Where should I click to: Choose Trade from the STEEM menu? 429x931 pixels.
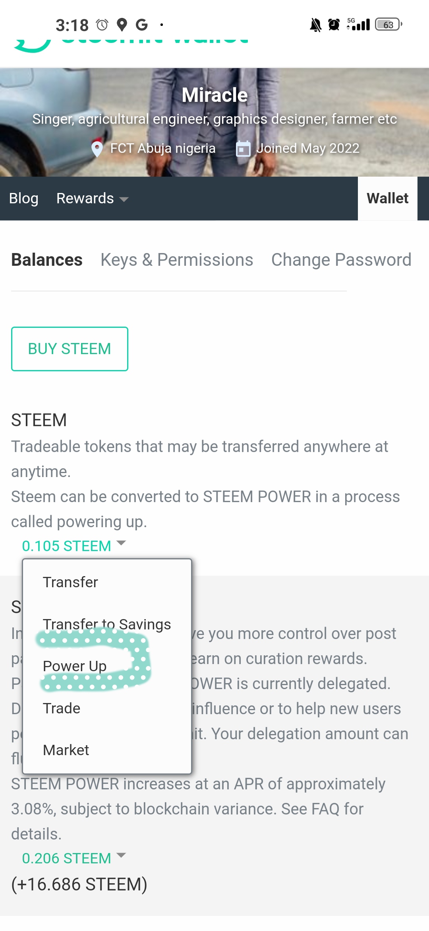tap(62, 708)
